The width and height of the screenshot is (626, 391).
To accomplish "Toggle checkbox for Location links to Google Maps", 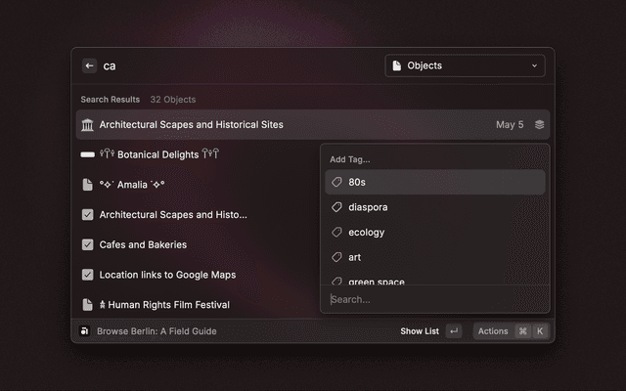I will [88, 275].
